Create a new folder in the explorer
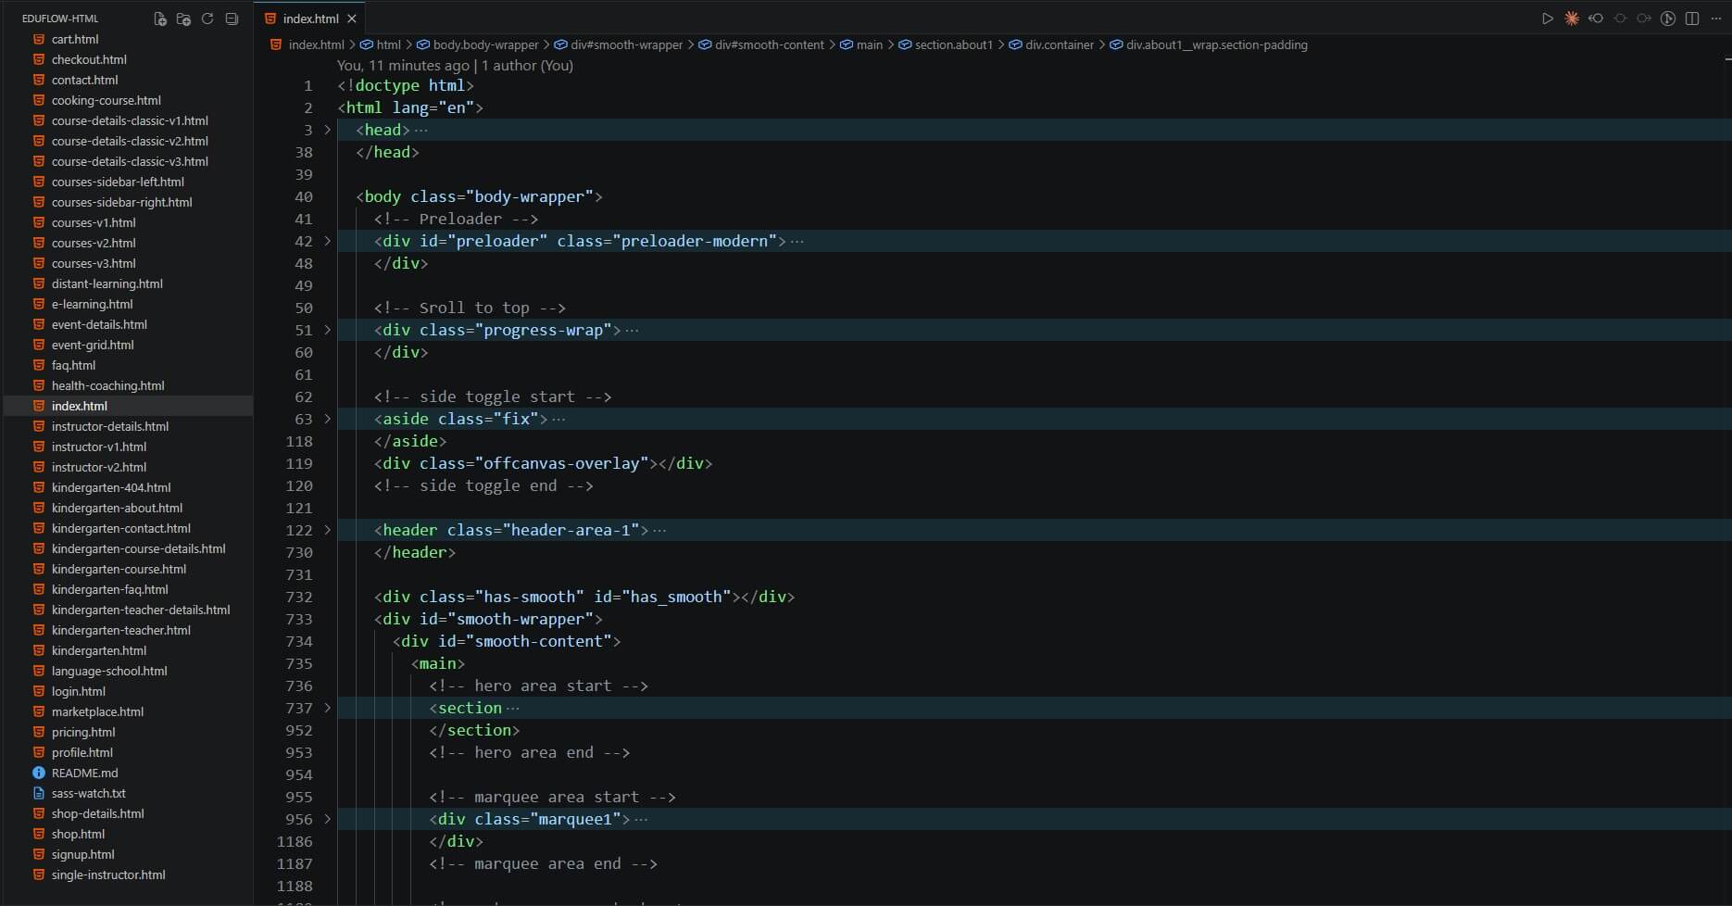 183,19
